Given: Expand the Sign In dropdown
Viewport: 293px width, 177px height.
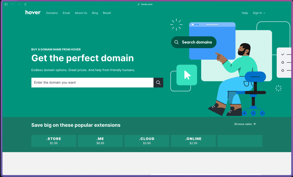Looking at the screenshot, I should point(259,13).
